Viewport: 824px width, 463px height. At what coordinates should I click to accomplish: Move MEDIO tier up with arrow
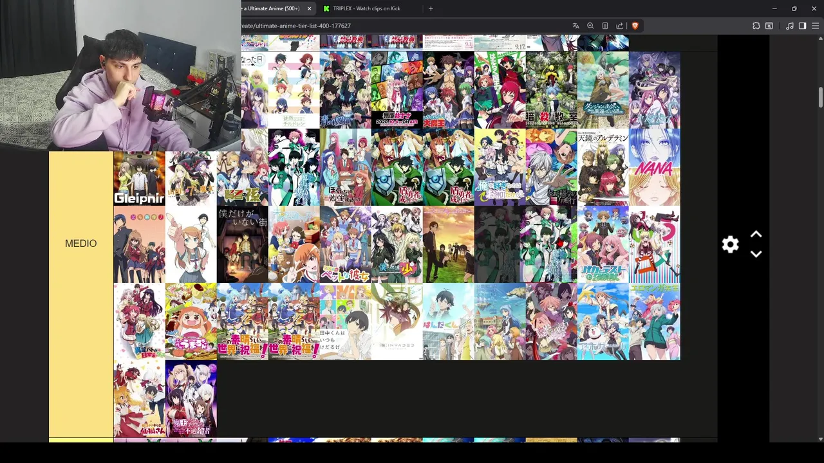tap(756, 235)
